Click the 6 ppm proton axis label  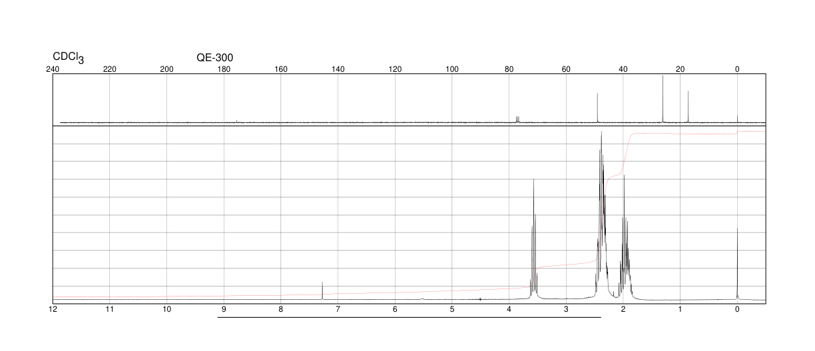point(395,309)
